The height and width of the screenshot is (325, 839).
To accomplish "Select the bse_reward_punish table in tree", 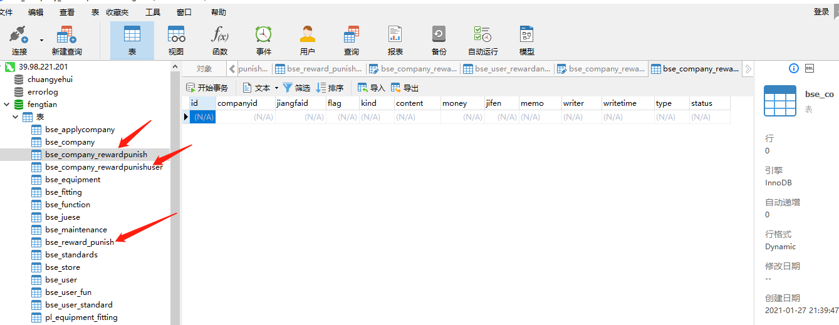I will click(x=79, y=242).
